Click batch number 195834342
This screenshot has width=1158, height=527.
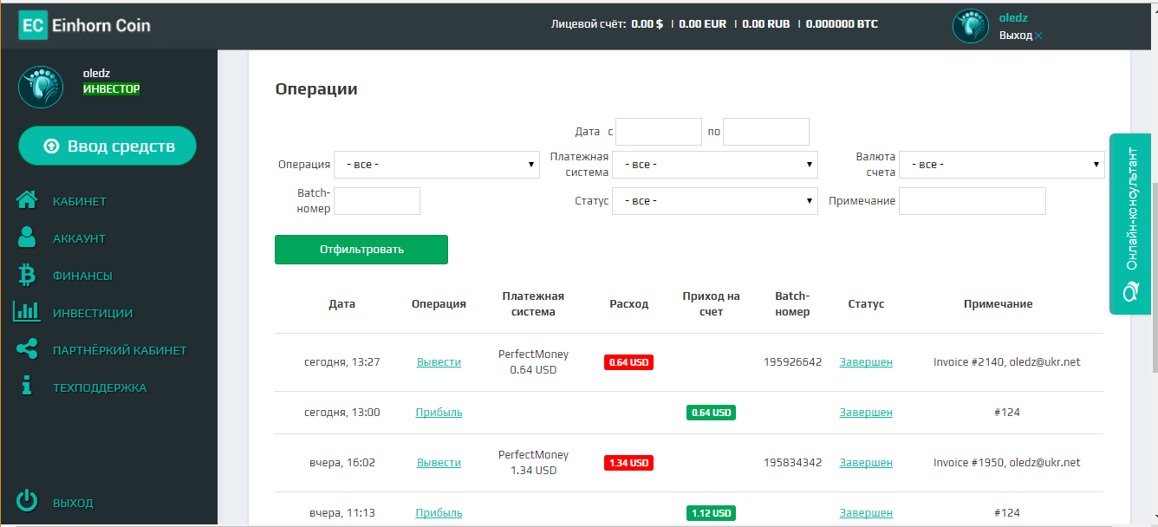tap(792, 463)
